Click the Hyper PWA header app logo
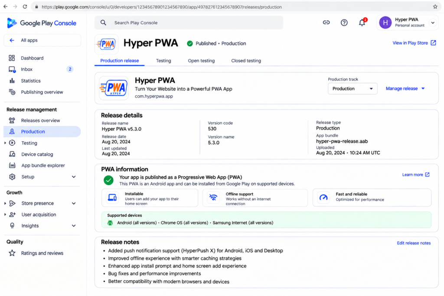Image resolution: width=444 pixels, height=296 pixels. click(x=107, y=44)
